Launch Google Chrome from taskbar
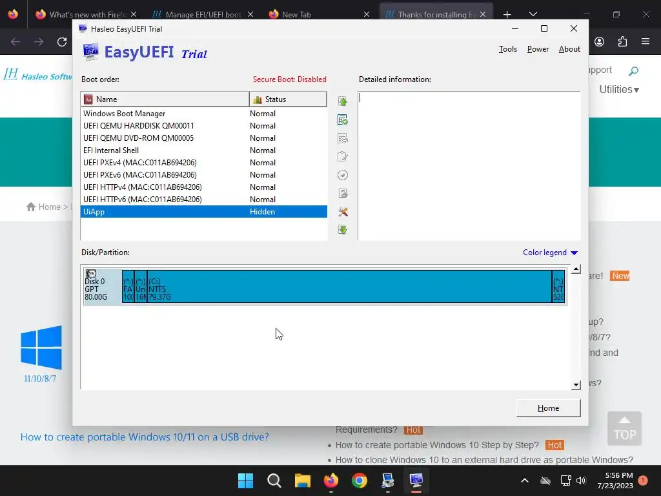The image size is (661, 496). coord(360,480)
